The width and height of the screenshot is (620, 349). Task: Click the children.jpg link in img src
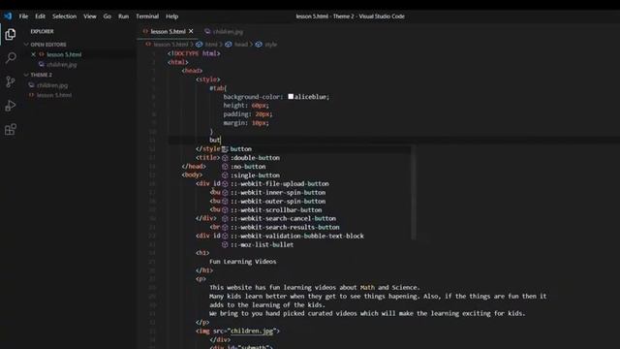pos(252,331)
